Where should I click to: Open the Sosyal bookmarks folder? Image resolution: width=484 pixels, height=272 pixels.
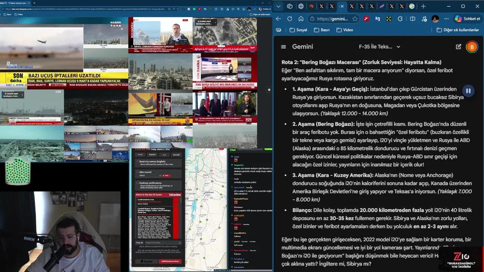point(298,30)
